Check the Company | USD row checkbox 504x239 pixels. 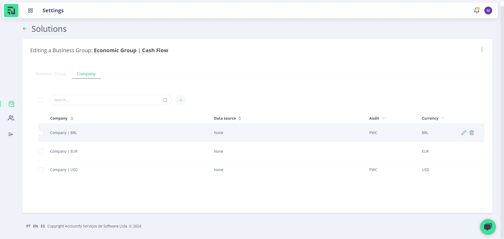[x=41, y=170]
